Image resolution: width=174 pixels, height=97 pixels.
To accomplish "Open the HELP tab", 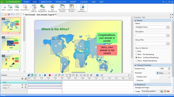I will [x=101, y=2].
